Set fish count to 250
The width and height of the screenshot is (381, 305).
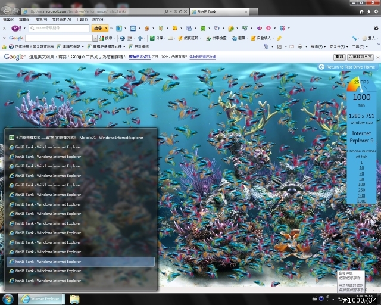click(361, 190)
